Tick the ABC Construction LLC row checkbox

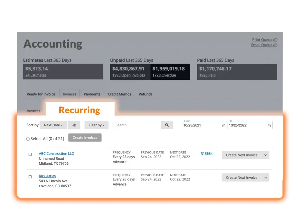point(30,154)
